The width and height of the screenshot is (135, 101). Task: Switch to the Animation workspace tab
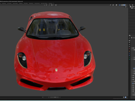tap(26, 3)
